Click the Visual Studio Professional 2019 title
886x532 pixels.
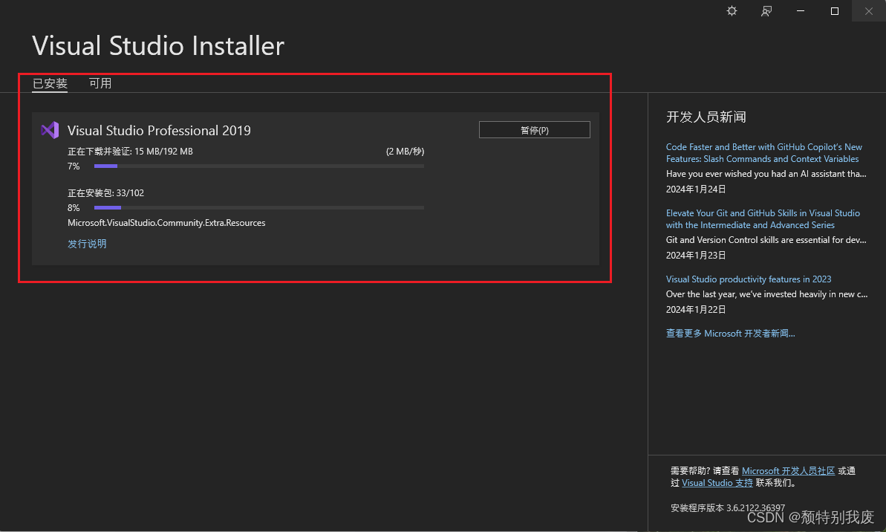pos(159,131)
